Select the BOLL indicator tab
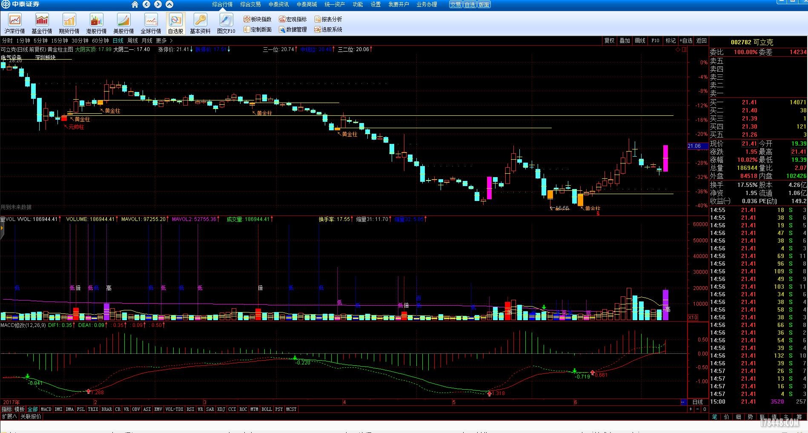This screenshot has width=808, height=433. click(266, 409)
